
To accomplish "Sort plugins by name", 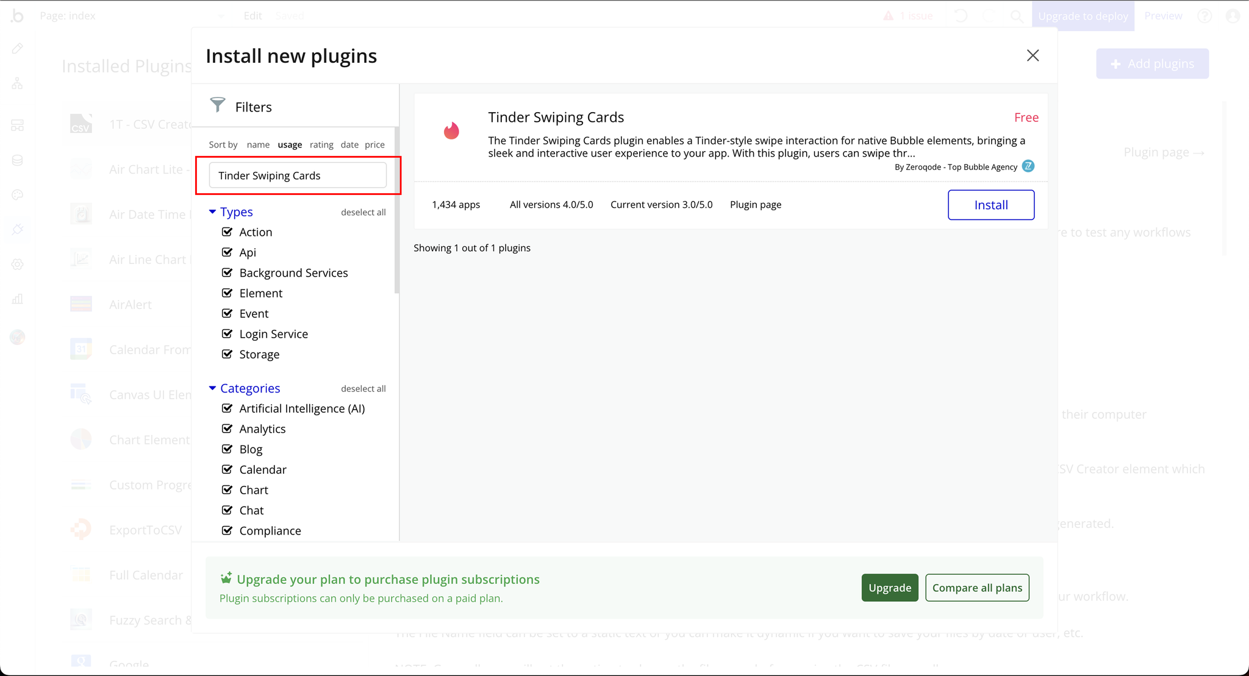I will point(258,144).
